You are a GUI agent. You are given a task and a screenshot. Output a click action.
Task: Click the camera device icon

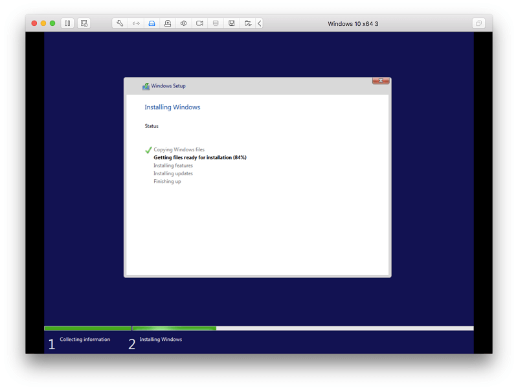[199, 23]
